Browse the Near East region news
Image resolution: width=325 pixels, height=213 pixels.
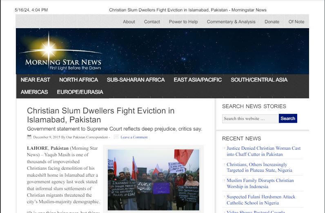[36, 80]
